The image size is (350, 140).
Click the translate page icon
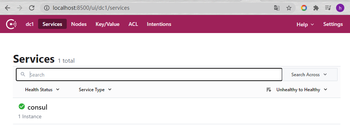[277, 8]
